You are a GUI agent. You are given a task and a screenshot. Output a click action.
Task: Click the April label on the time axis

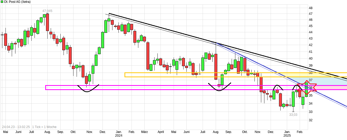click(161, 132)
